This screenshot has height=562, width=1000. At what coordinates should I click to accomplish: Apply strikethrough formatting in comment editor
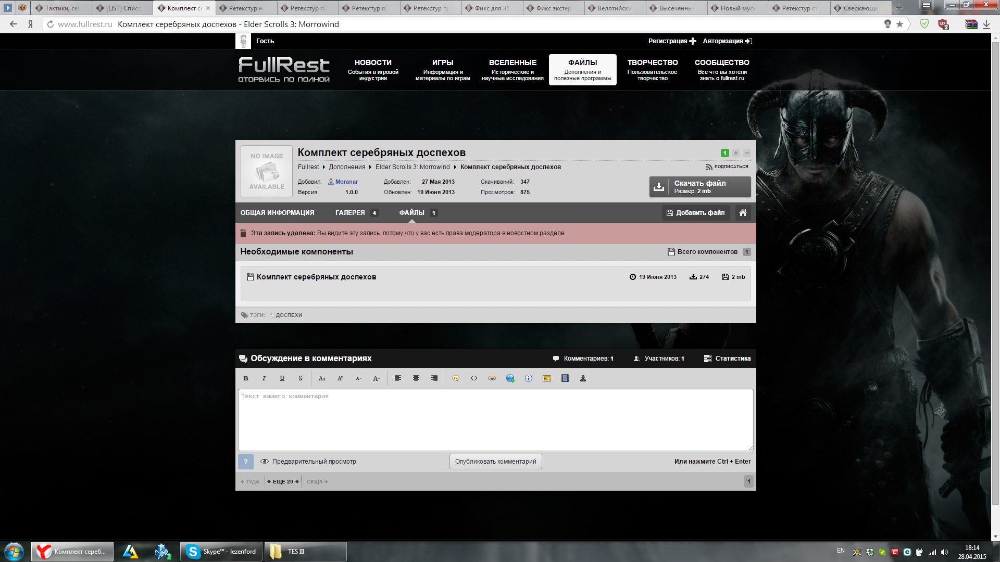pos(301,378)
